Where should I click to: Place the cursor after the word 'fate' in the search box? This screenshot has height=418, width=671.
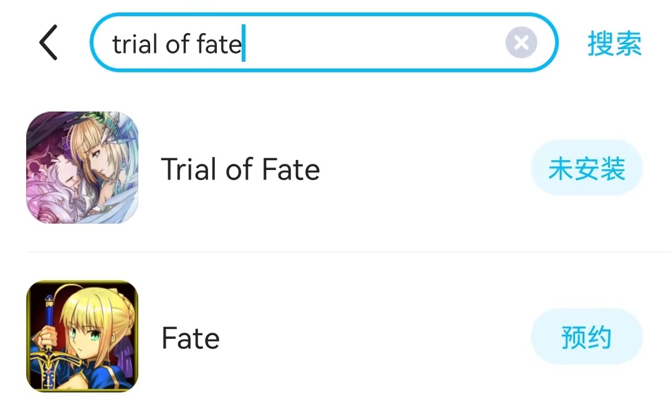pyautogui.click(x=244, y=43)
